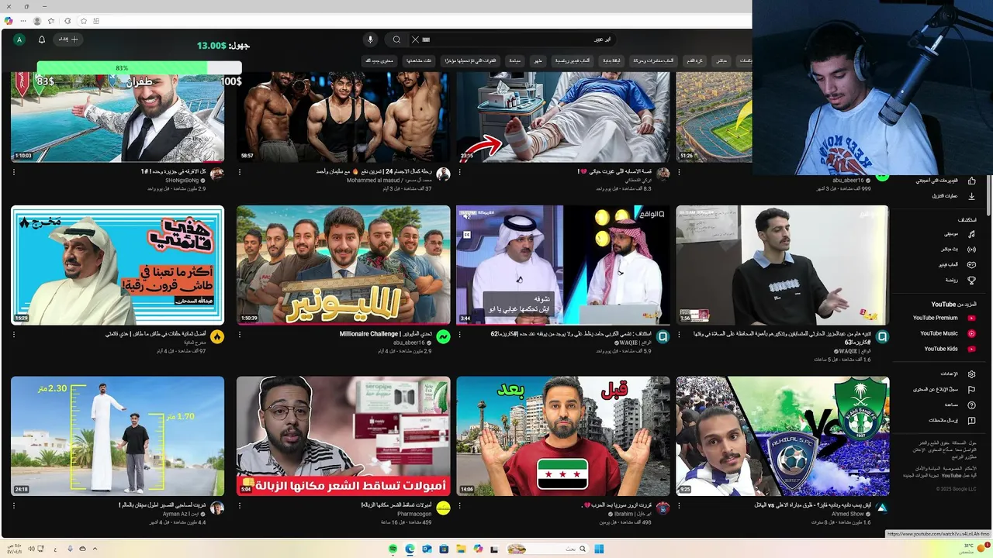Open SHoNgxBoNg channel avatar
The width and height of the screenshot is (993, 558).
[x=217, y=174]
